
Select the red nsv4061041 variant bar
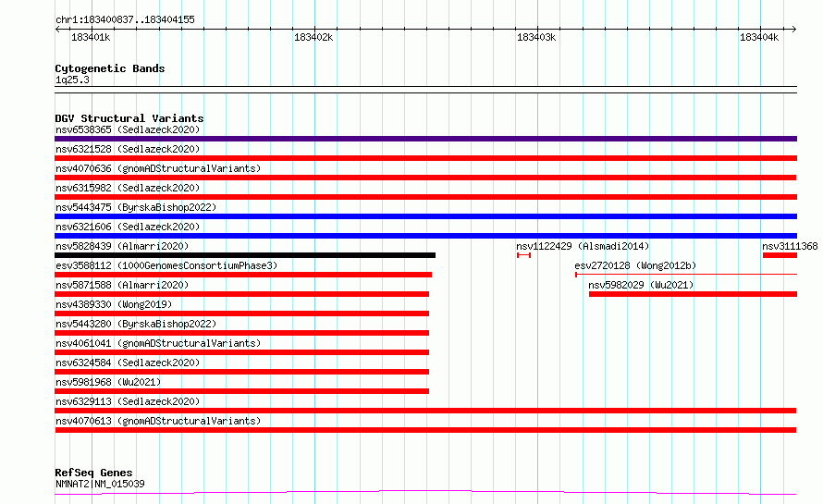pos(242,352)
